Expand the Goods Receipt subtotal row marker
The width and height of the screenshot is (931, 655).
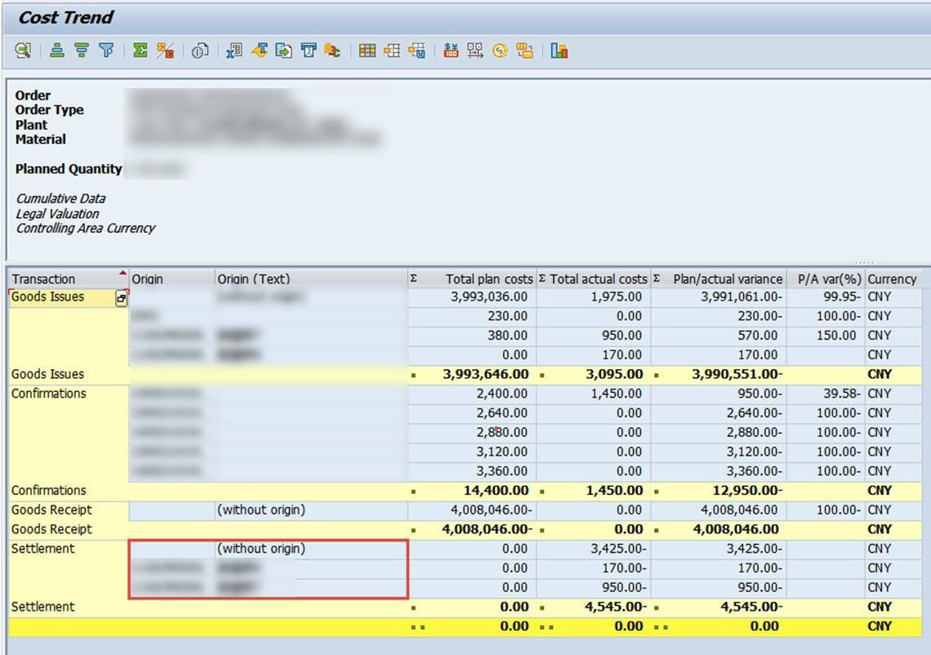coord(414,530)
